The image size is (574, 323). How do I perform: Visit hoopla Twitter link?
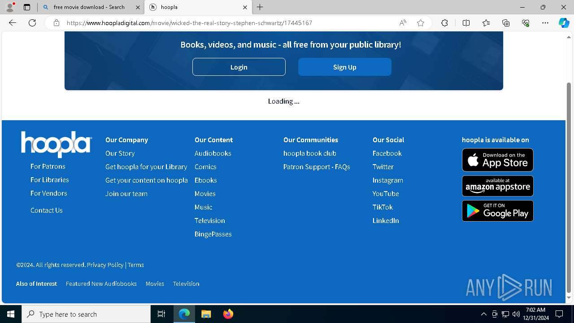(383, 166)
